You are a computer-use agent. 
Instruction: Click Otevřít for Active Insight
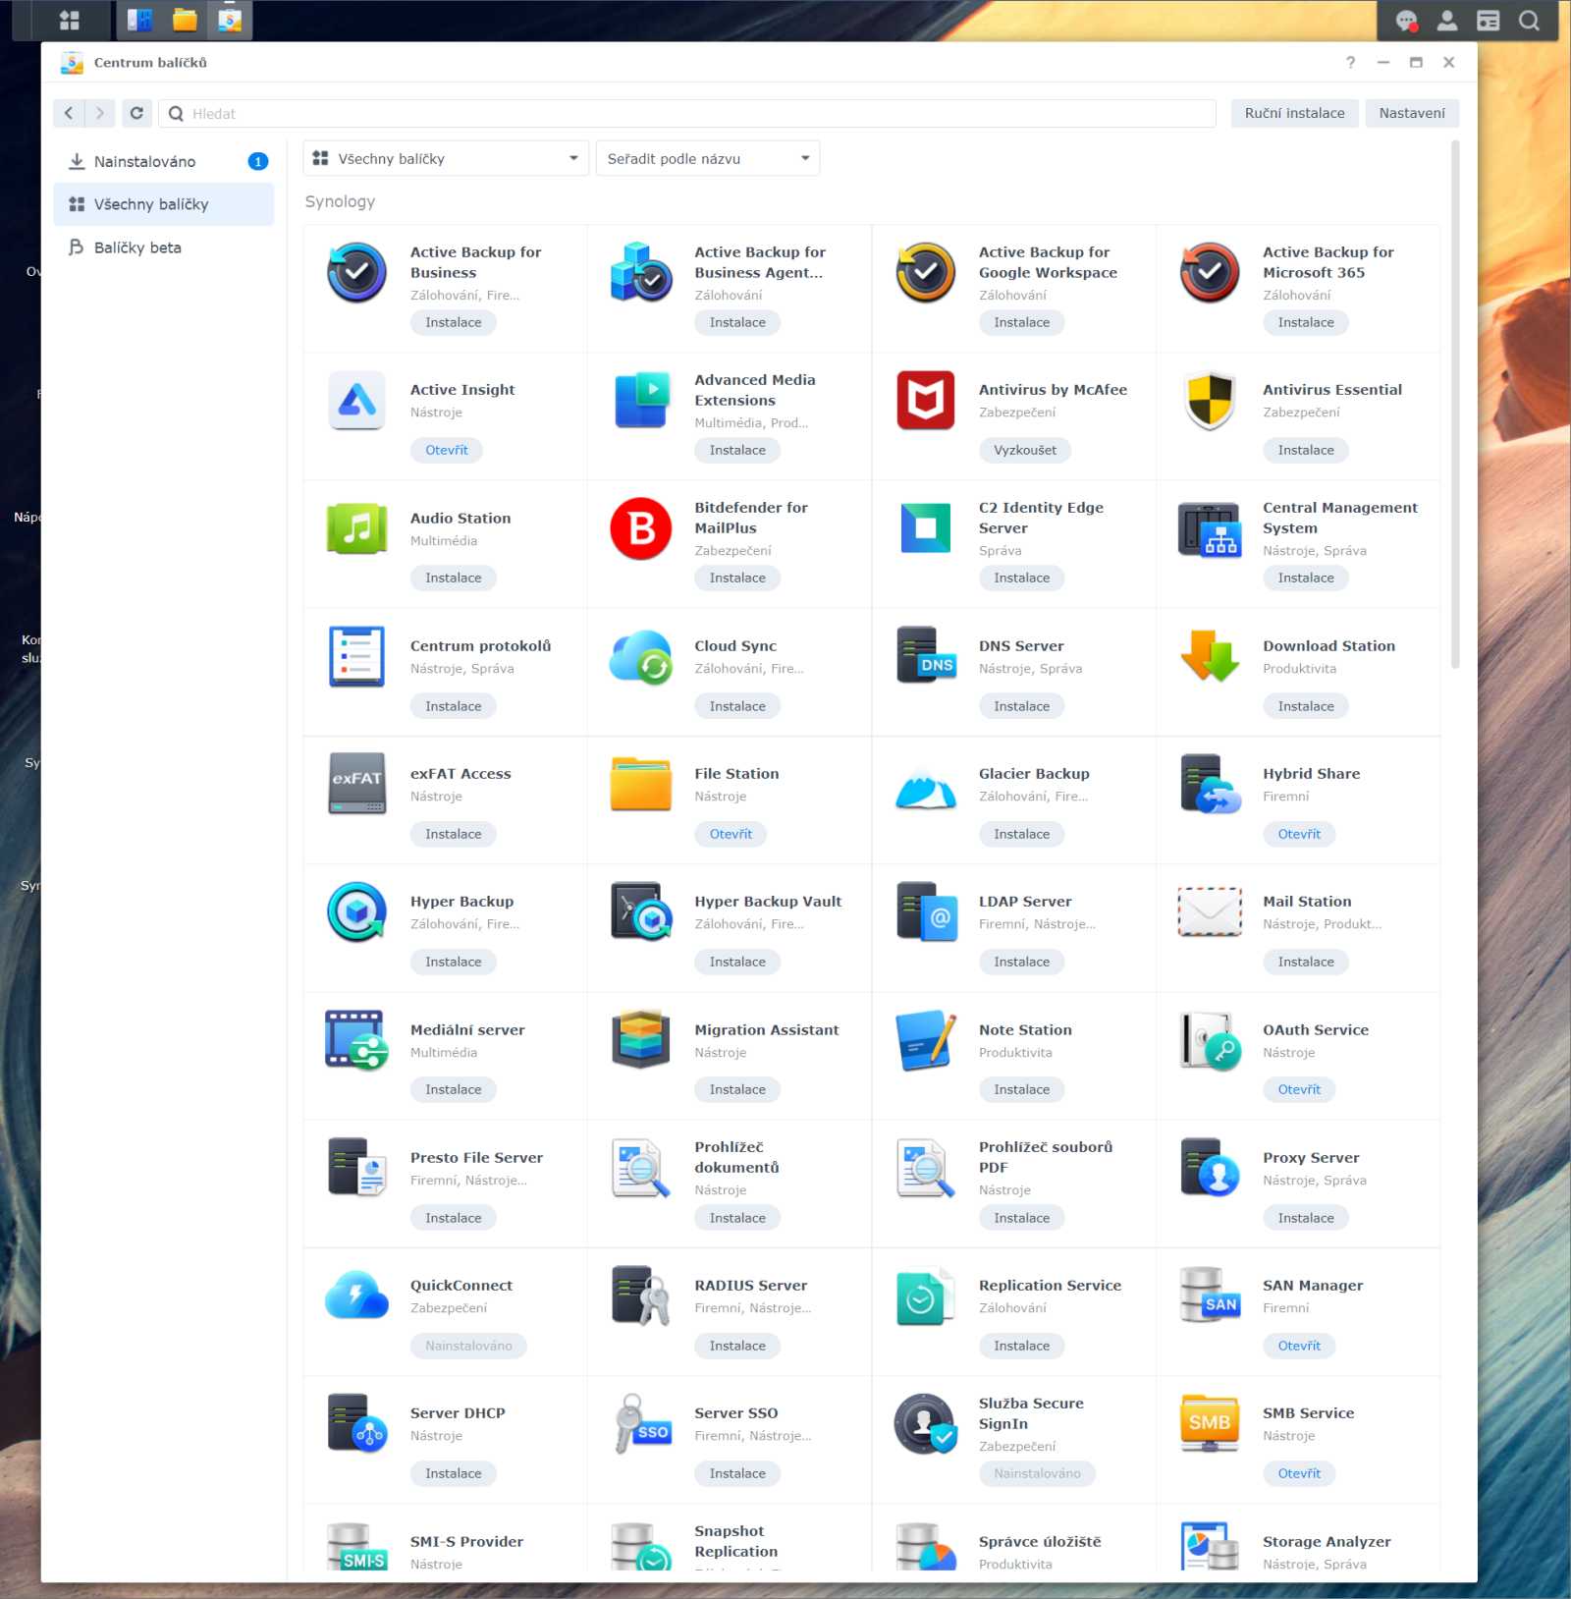pyautogui.click(x=447, y=450)
